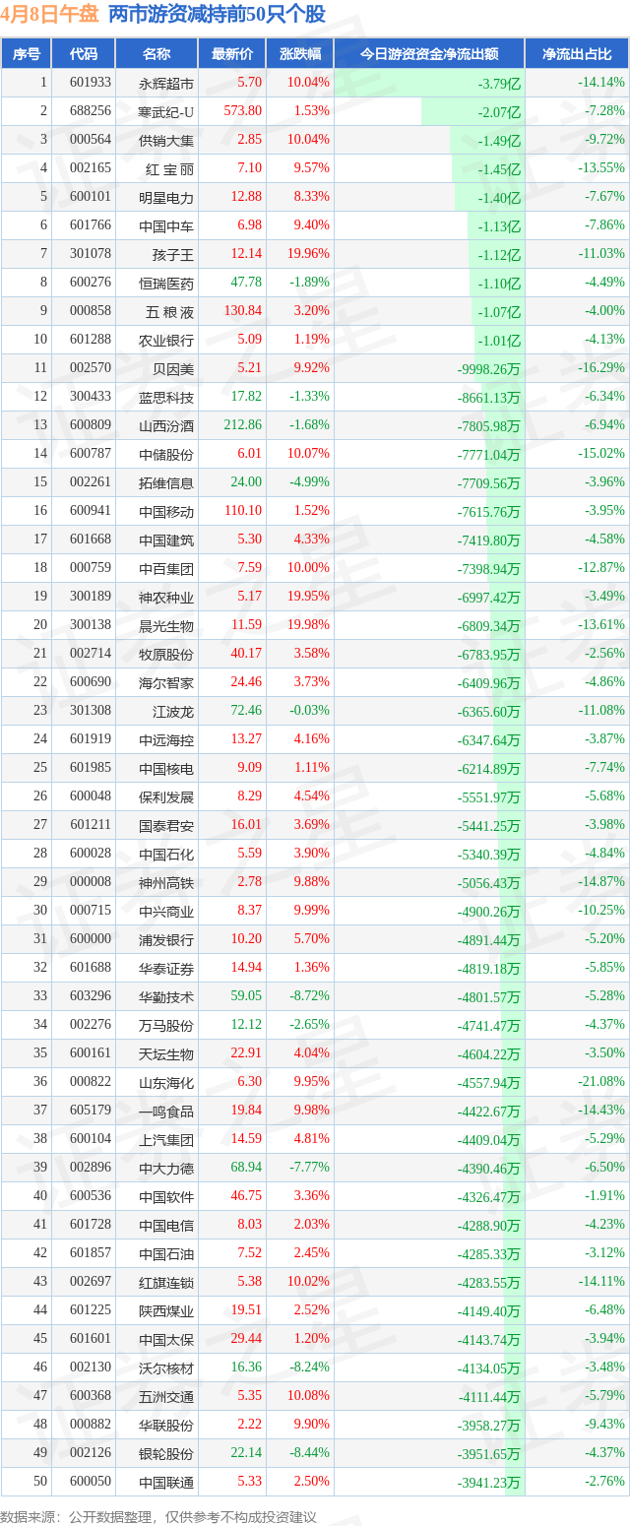Click the -21.08% ratio for 山东海化
Viewport: 630px width, 1526px height.
[601, 1083]
